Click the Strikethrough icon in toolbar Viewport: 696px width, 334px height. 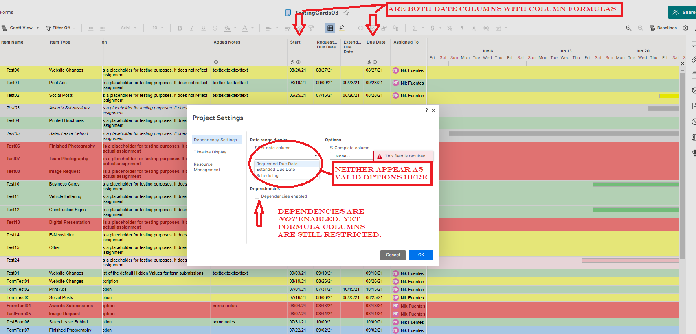pyautogui.click(x=215, y=28)
